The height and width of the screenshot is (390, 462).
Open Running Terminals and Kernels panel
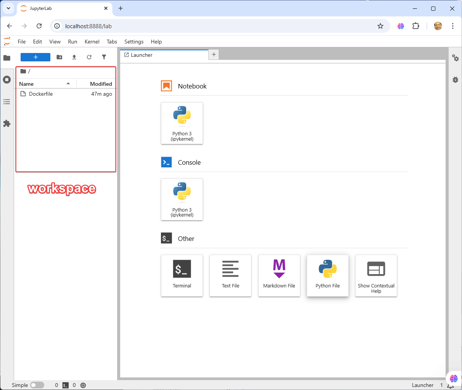coord(7,80)
